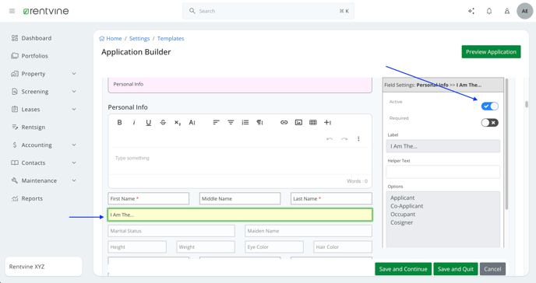Click the Label field I Am The...

tap(443, 146)
